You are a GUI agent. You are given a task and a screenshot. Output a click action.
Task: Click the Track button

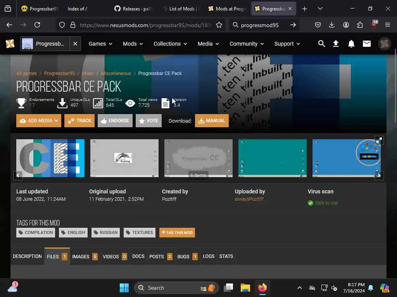click(x=79, y=121)
